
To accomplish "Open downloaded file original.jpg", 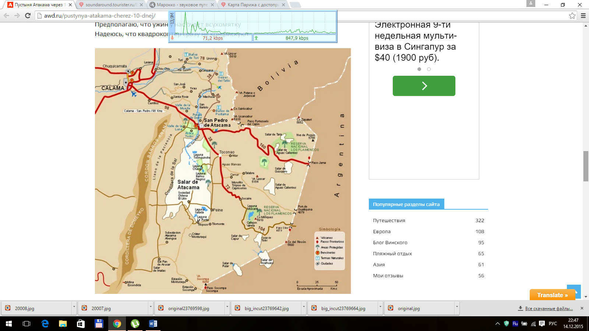I will click(420, 308).
